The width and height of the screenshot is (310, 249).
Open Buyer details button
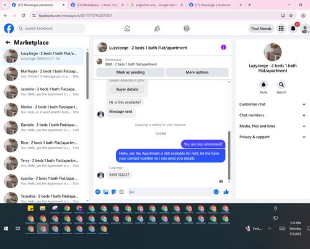point(127,89)
